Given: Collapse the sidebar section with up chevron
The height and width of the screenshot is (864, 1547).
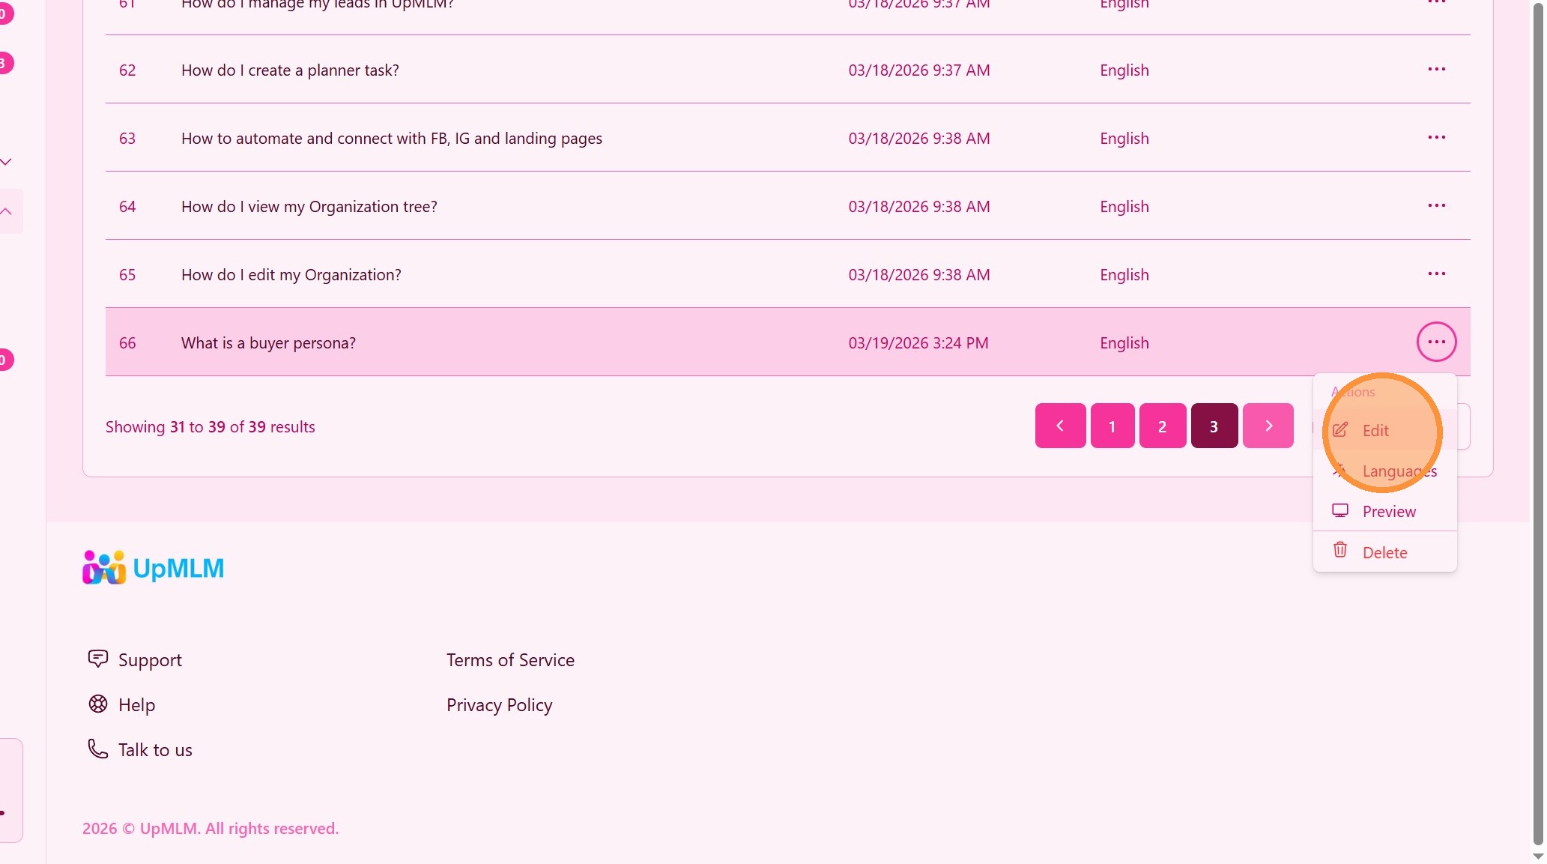Looking at the screenshot, I should (x=6, y=212).
